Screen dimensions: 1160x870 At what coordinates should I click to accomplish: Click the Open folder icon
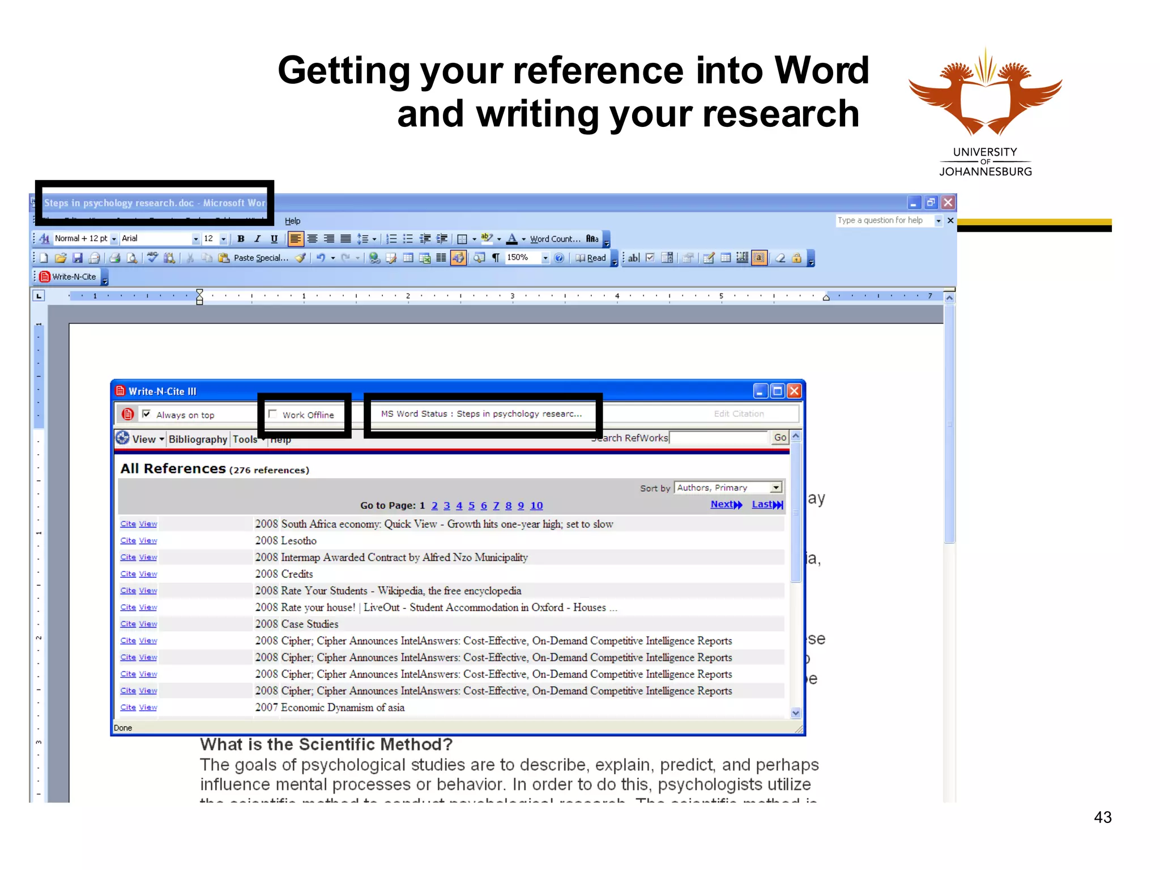click(61, 258)
